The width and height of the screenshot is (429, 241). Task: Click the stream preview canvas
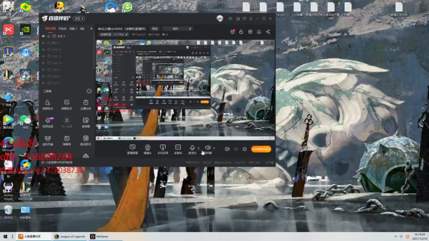click(185, 90)
